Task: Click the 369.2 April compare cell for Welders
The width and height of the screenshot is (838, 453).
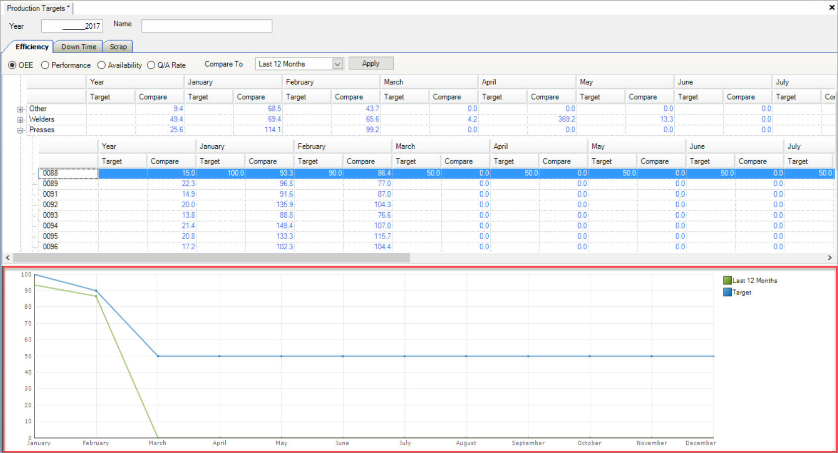Action: tap(552, 119)
